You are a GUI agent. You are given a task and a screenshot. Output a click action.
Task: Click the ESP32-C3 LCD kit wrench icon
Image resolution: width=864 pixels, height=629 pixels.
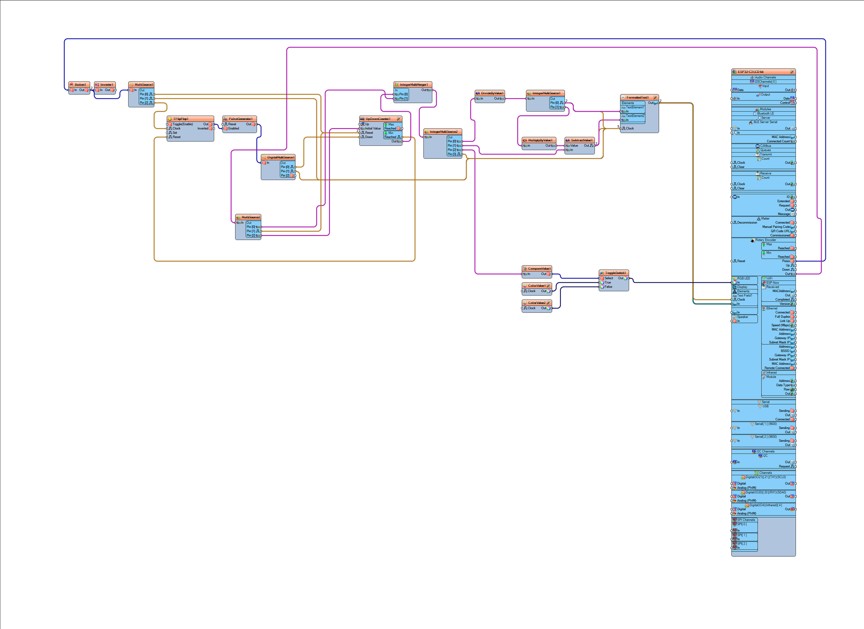click(792, 72)
